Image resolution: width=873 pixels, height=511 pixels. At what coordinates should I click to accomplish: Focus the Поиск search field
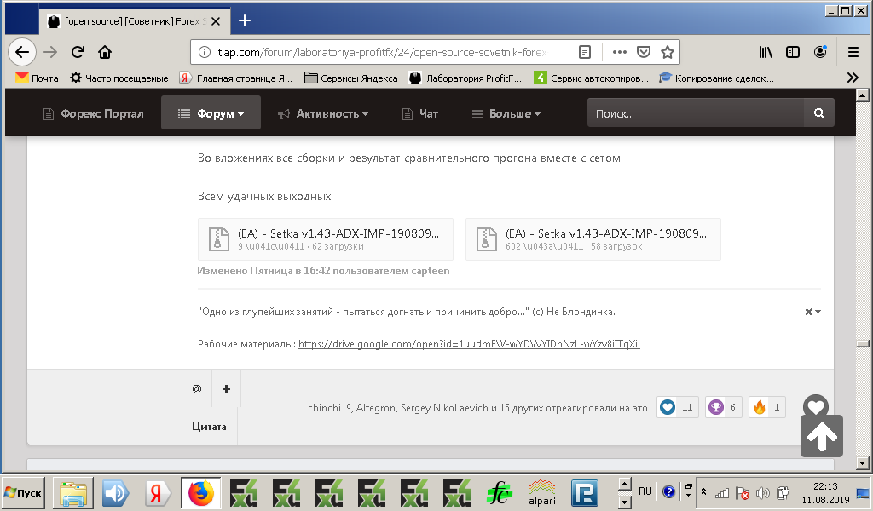pos(696,113)
